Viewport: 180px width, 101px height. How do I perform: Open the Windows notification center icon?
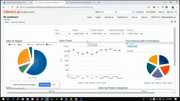point(175,99)
